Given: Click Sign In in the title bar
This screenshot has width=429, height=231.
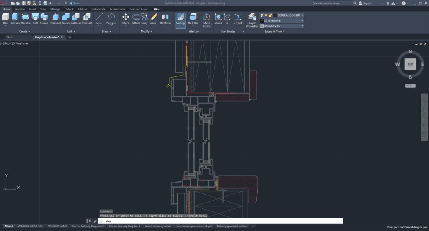Looking at the screenshot, I should coord(367,3).
